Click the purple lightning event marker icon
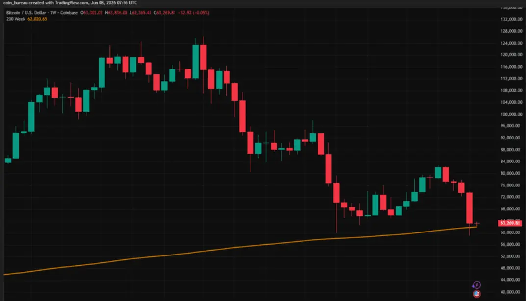 [476, 285]
